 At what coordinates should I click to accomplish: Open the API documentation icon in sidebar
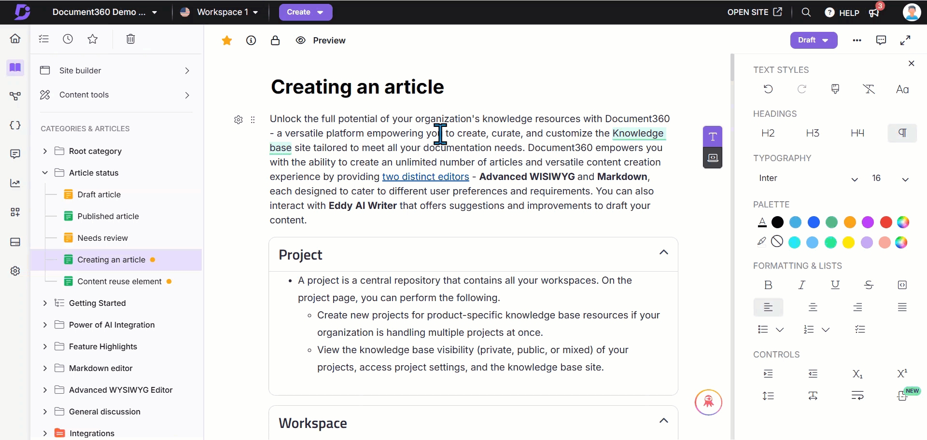coord(15,125)
